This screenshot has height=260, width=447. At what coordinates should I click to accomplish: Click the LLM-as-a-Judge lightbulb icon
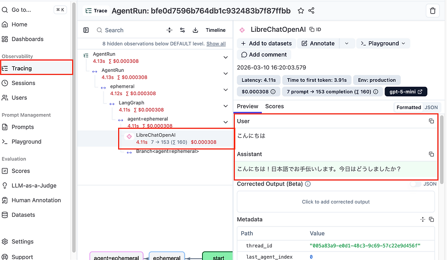click(x=5, y=185)
